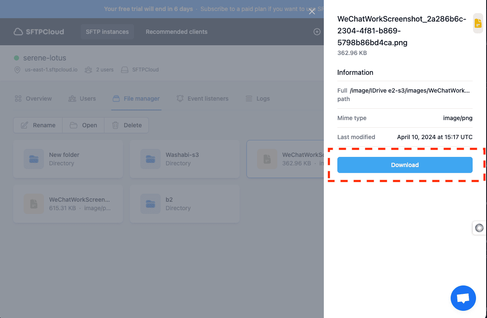Click the free trial banner text
This screenshot has width=487, height=318.
click(213, 9)
